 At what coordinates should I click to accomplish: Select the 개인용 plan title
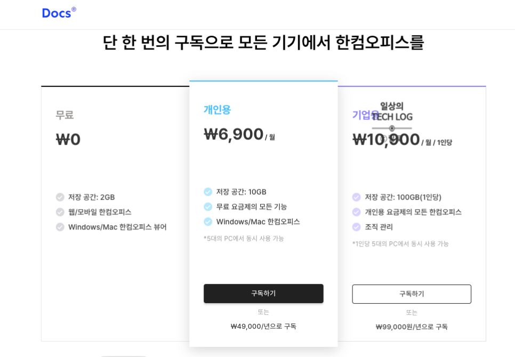pos(217,109)
